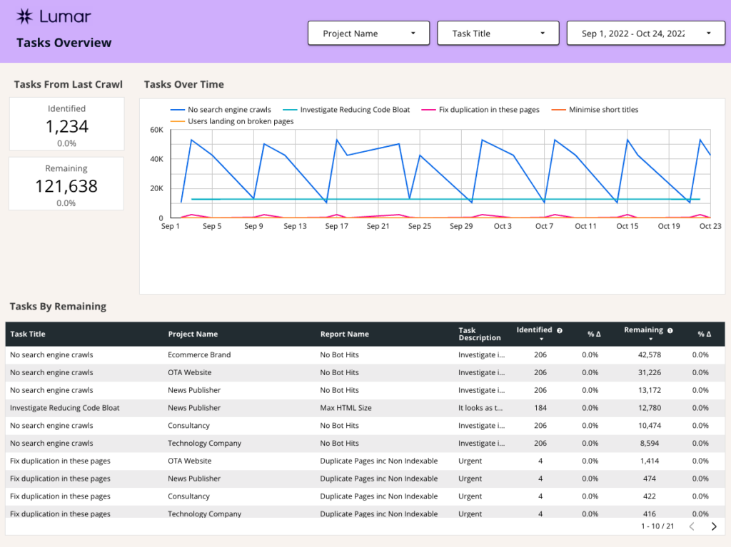Click the Identified 1,234 metric card
Screen dimensions: 731x547
[66, 123]
